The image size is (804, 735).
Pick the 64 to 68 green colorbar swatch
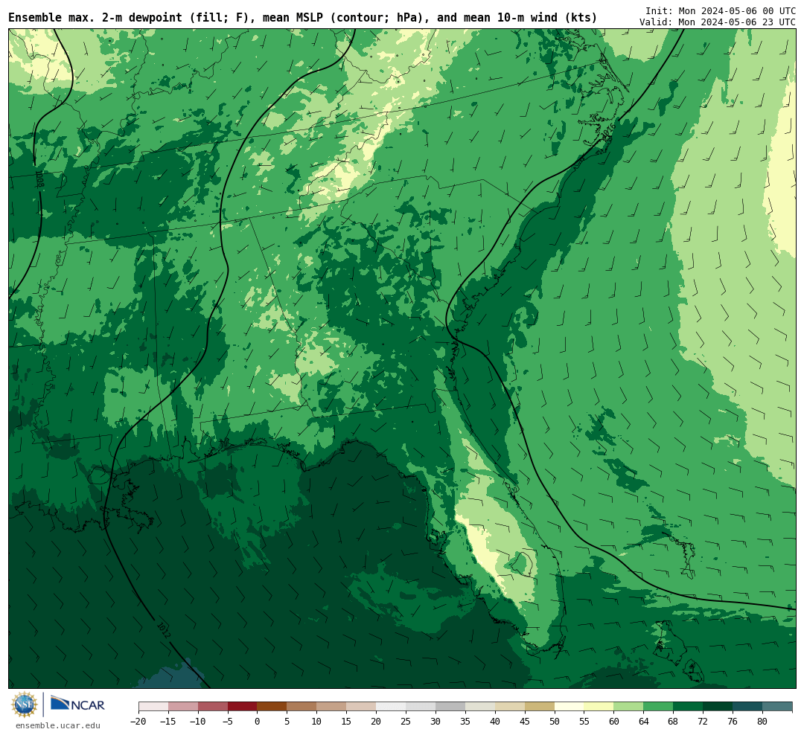coord(659,707)
